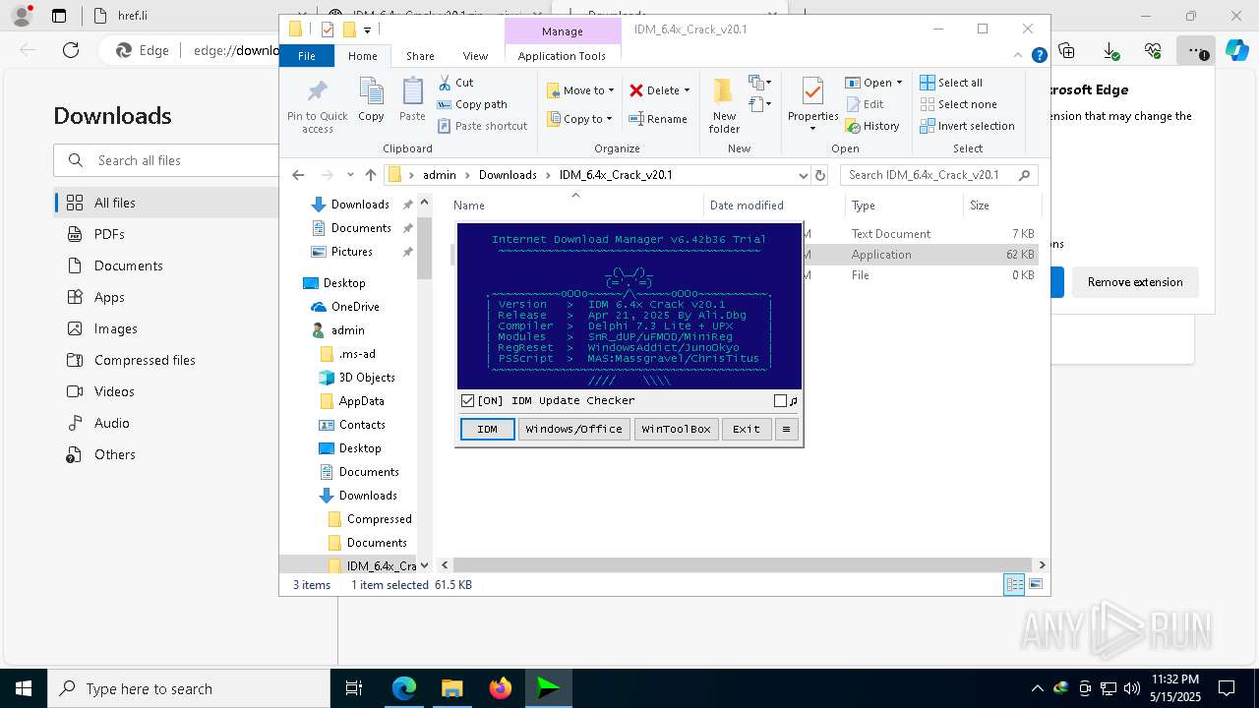Open Edge Downloads toolbar icon
This screenshot has height=708, width=1259.
pyautogui.click(x=1109, y=50)
